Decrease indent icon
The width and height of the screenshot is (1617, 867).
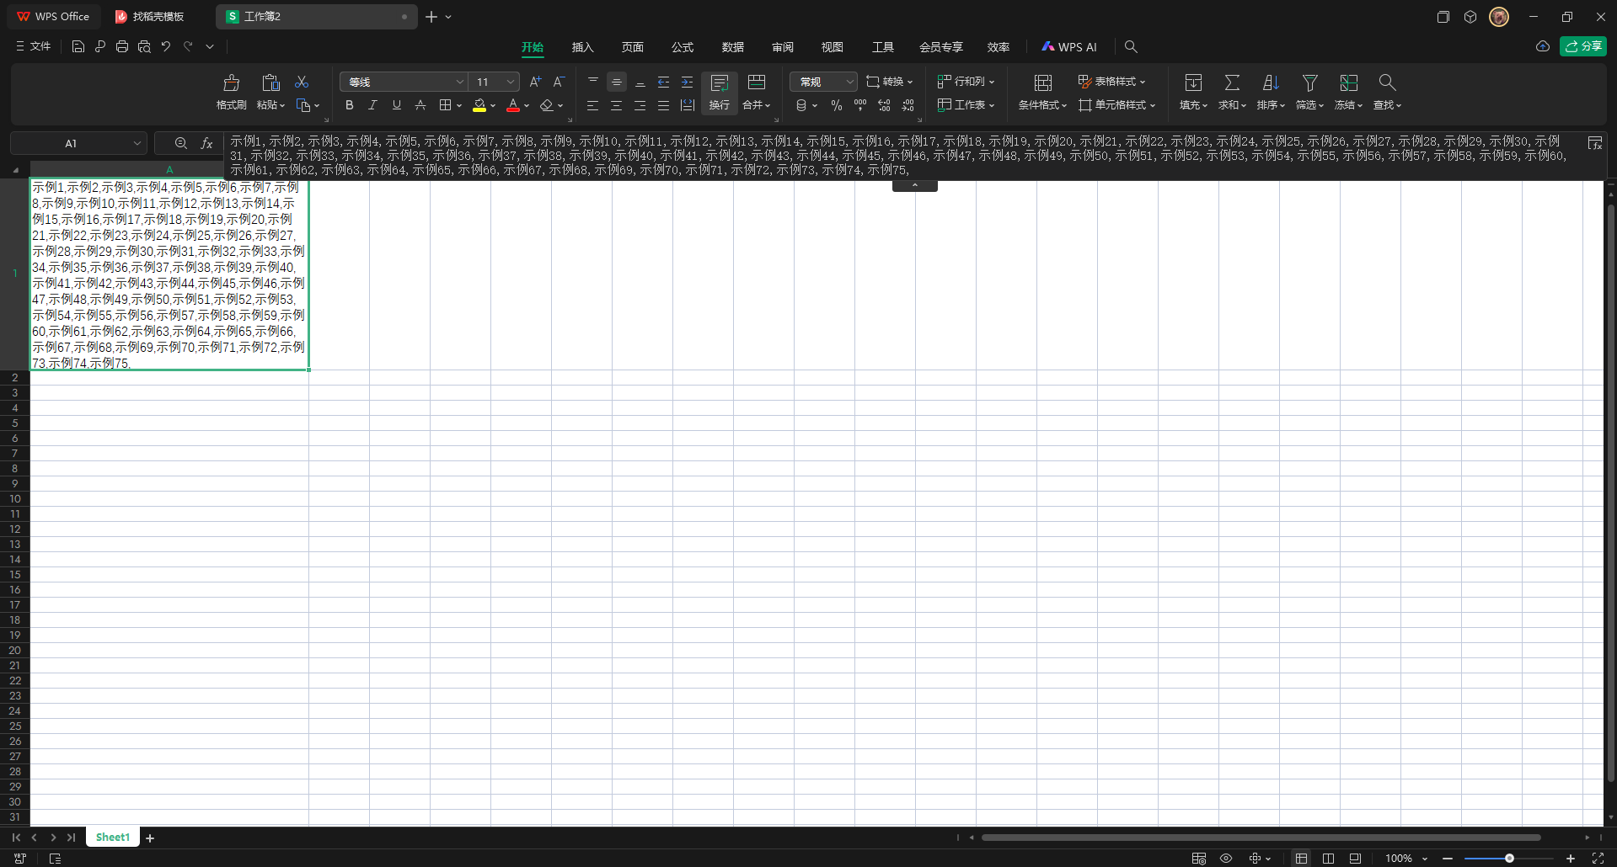tap(664, 82)
